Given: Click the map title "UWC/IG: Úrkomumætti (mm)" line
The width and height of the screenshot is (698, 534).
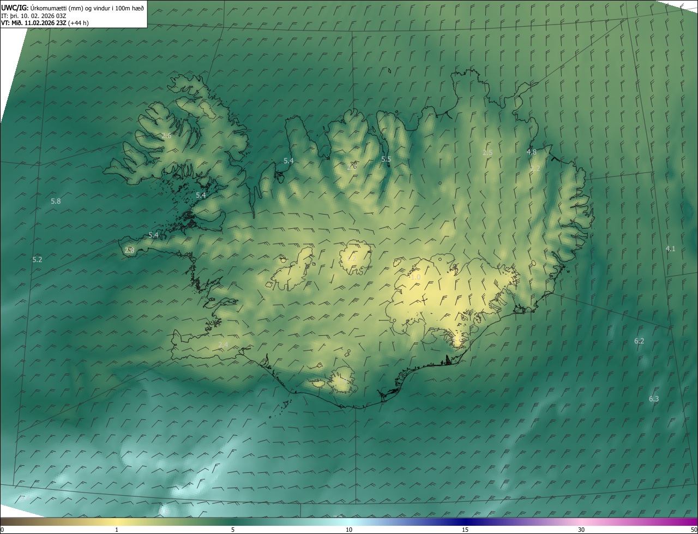Looking at the screenshot, I should tap(73, 7).
